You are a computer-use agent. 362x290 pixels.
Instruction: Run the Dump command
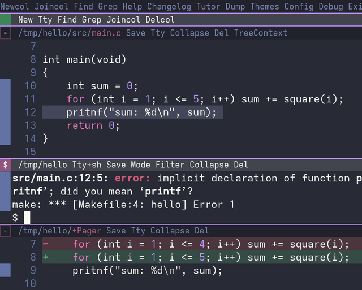click(x=235, y=6)
